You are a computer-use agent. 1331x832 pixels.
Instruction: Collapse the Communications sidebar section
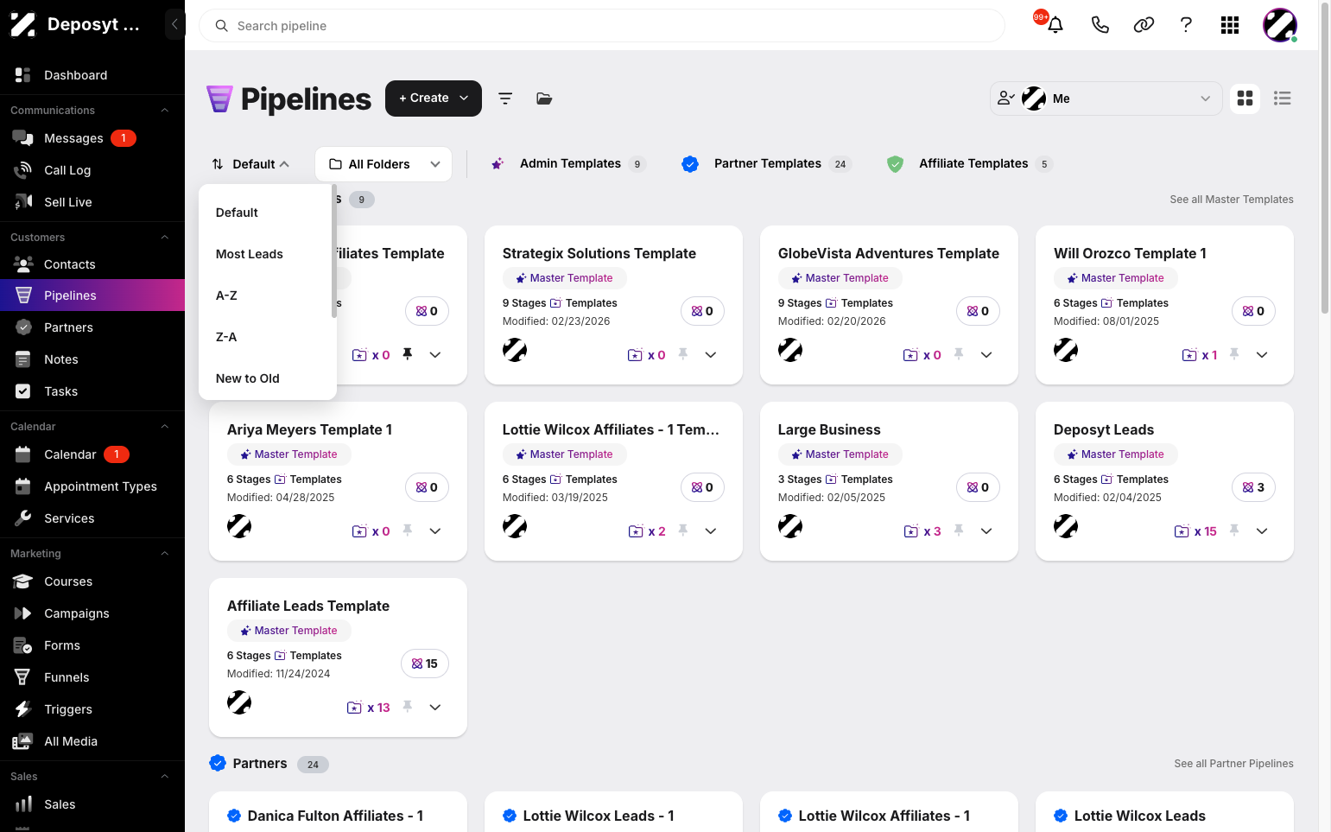[x=164, y=111]
